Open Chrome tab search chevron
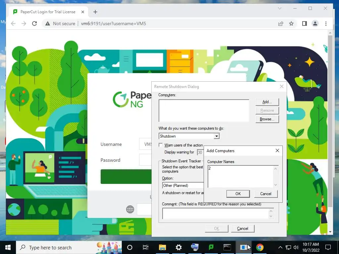 coord(279,8)
